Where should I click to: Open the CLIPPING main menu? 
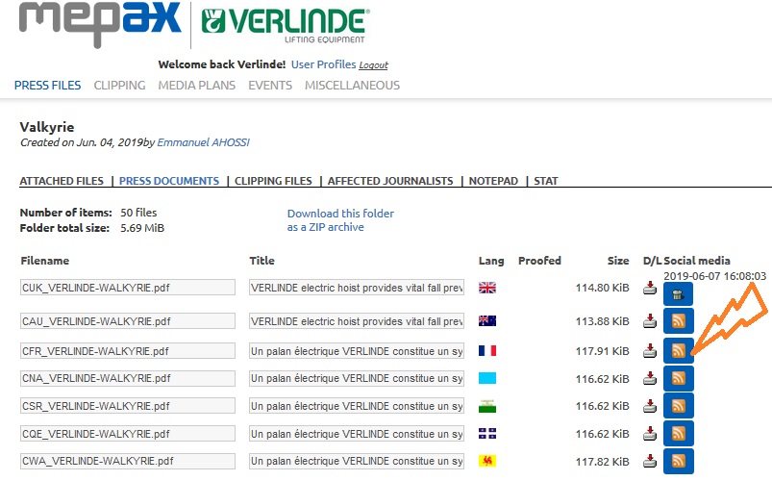tap(119, 86)
